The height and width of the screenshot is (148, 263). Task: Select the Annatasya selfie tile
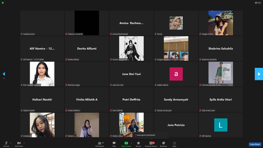tap(42, 125)
